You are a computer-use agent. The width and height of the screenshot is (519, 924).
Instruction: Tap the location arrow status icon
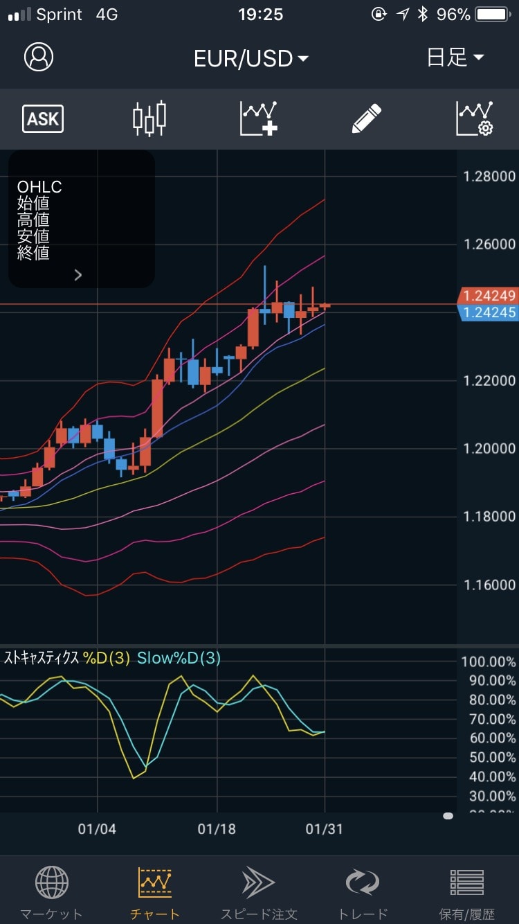[x=403, y=15]
